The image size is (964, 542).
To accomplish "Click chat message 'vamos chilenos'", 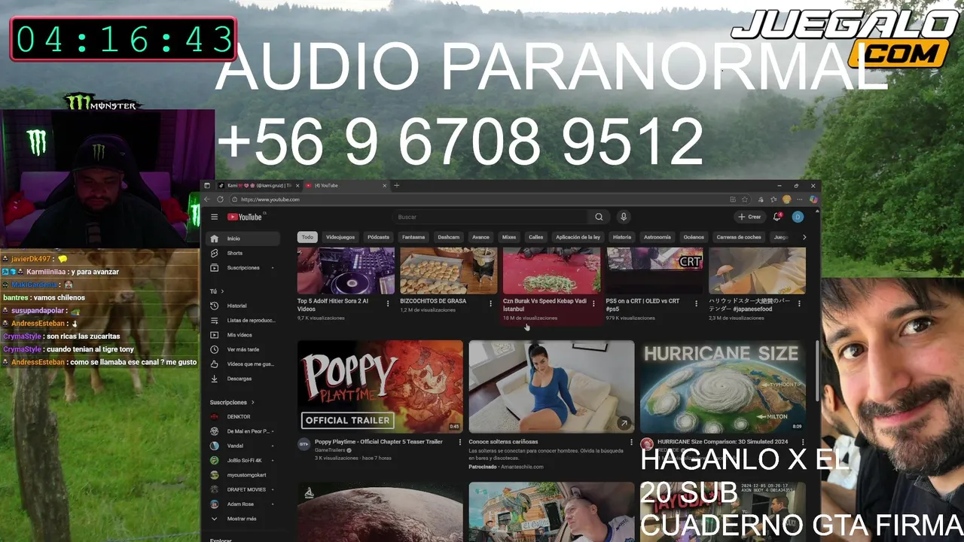I will [x=59, y=297].
